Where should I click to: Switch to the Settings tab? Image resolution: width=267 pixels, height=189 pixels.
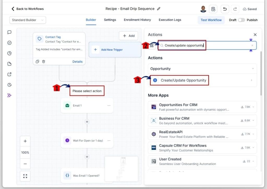(x=110, y=20)
